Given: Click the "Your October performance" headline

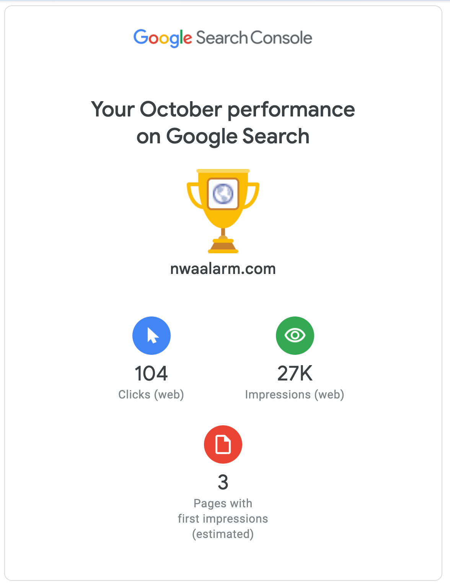Looking at the screenshot, I should click(x=223, y=110).
